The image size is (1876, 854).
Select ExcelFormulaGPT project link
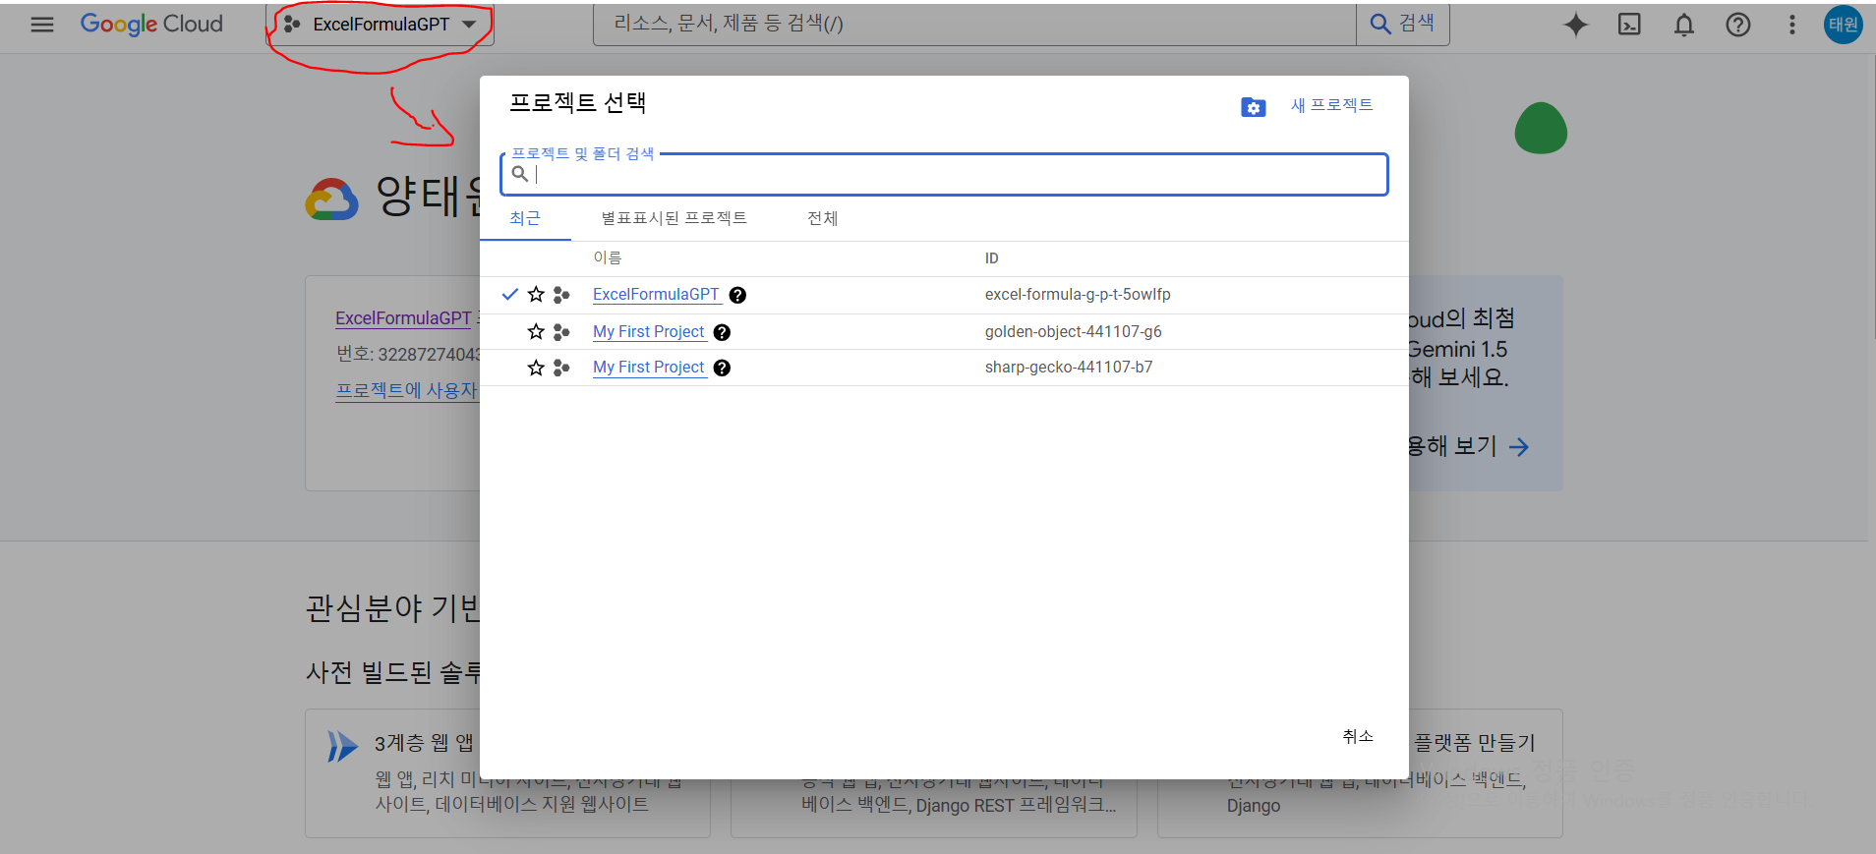656,295
